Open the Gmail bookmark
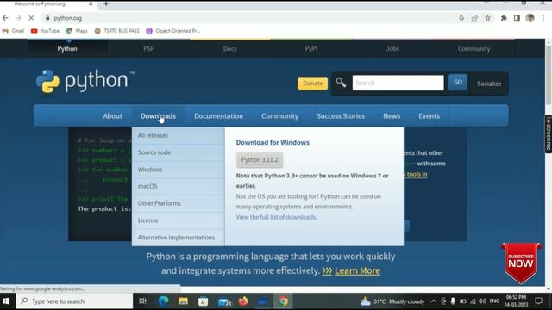 (14, 31)
